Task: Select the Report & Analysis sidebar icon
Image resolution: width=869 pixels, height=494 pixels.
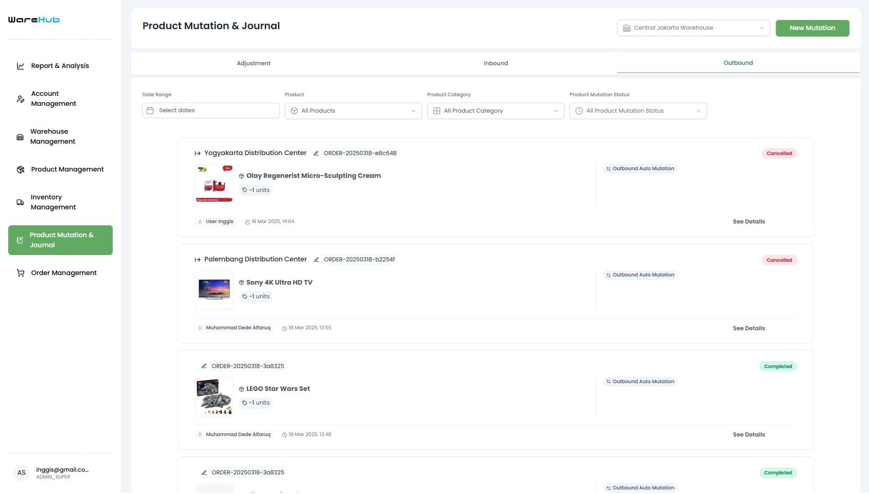Action: (20, 66)
